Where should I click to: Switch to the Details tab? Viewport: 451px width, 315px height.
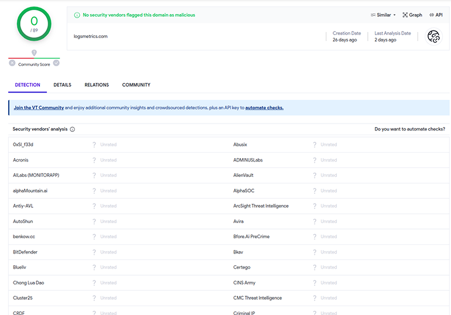click(x=62, y=85)
